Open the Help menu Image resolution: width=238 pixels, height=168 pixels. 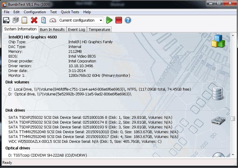(87, 12)
